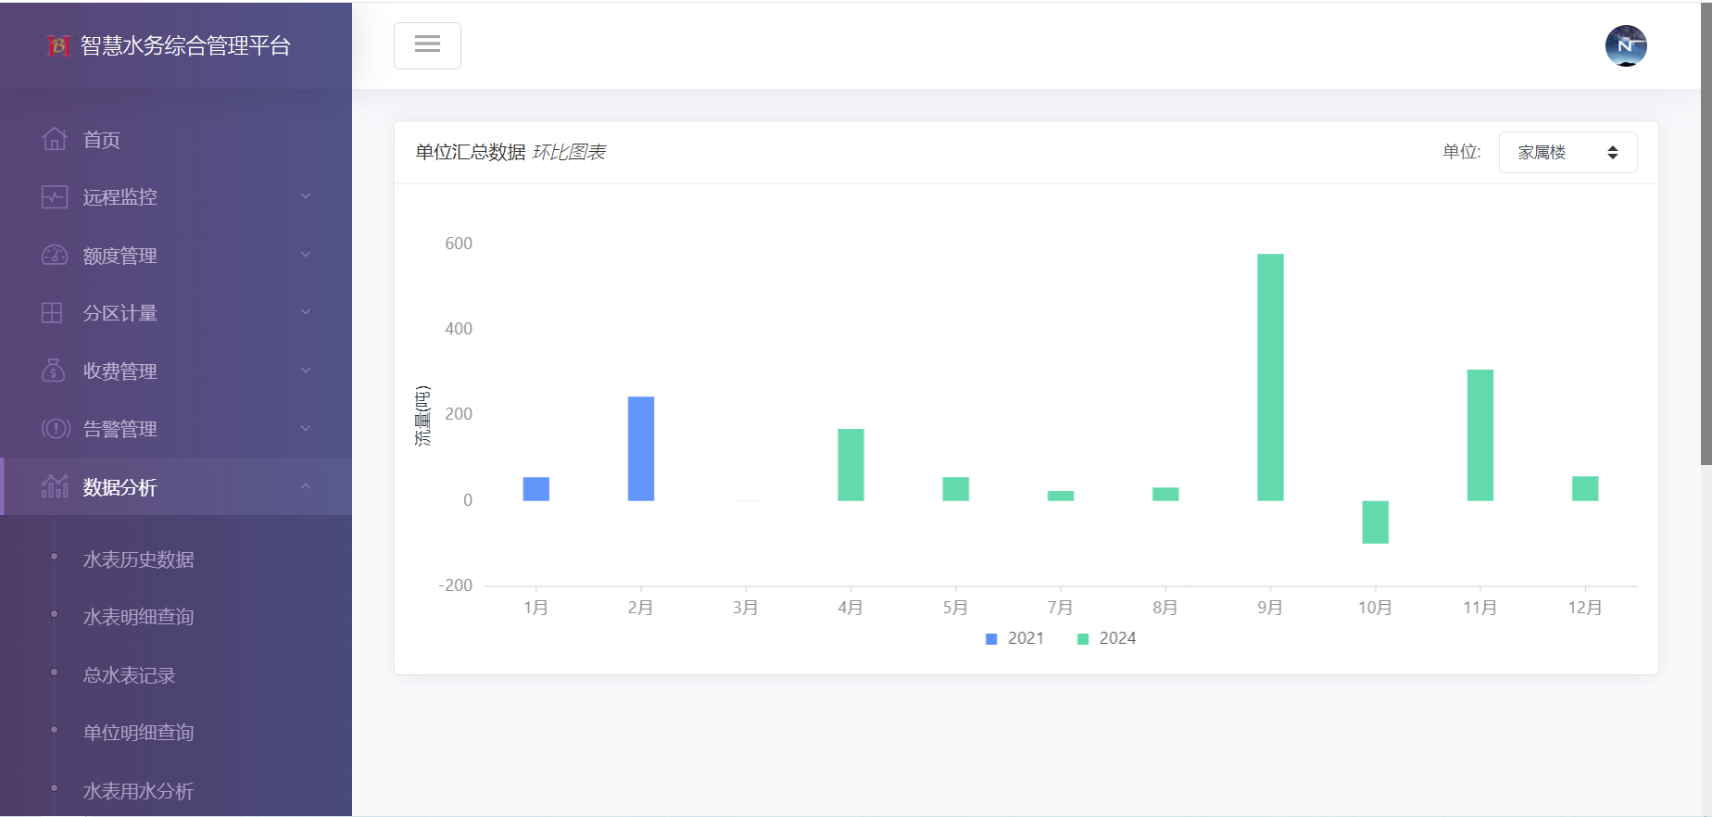This screenshot has height=817, width=1712.
Task: Go to 总水表记录 page
Action: tap(129, 675)
